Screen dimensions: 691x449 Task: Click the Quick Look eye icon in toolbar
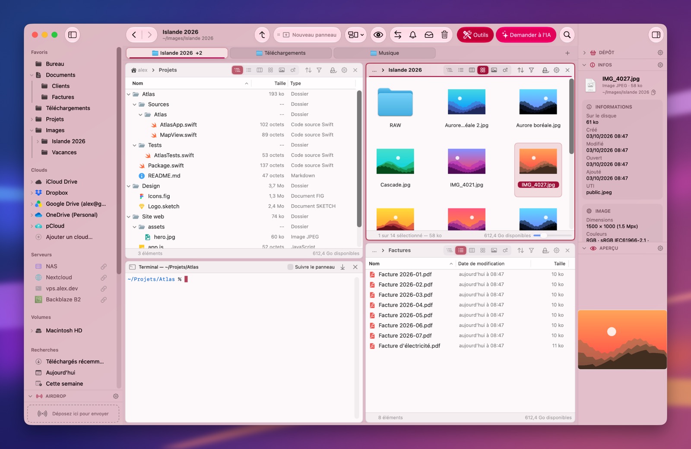[378, 35]
